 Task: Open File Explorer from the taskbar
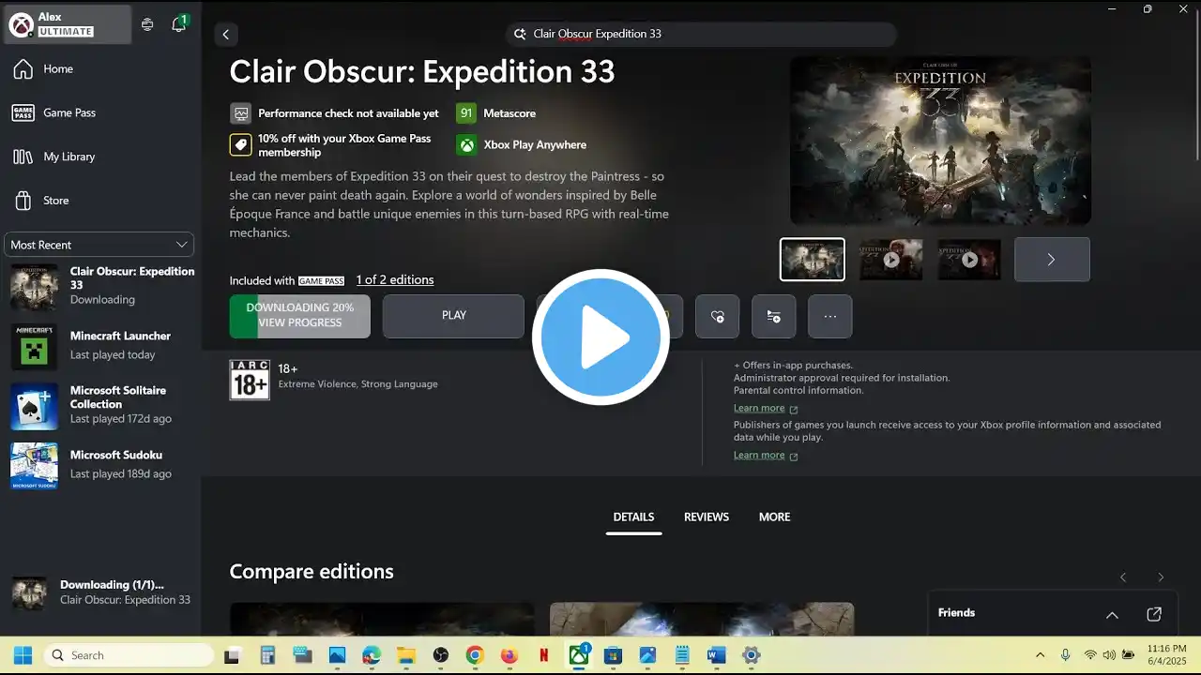(405, 655)
